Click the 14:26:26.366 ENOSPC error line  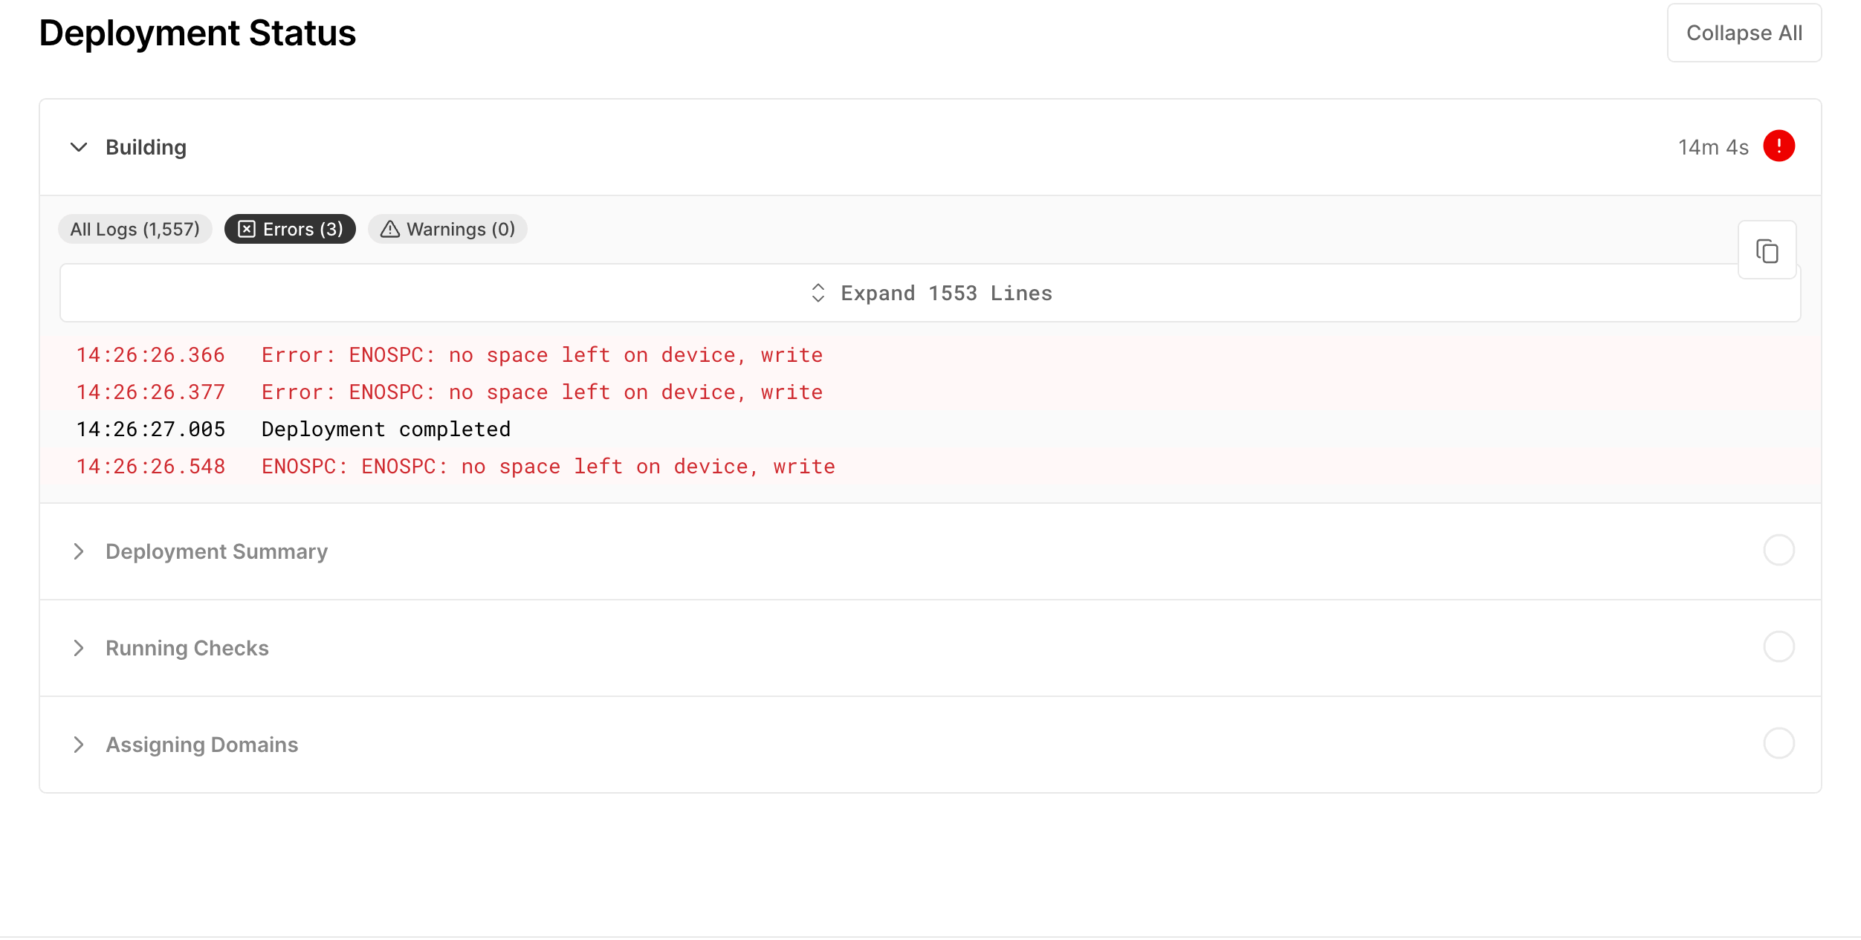(x=541, y=355)
